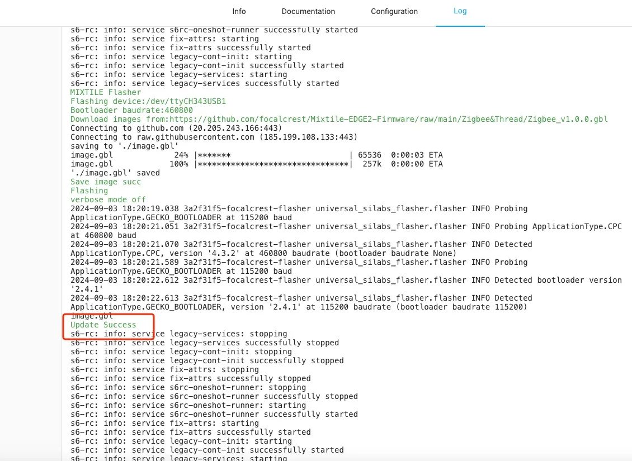Click 'Flashing device:/dev/ttyCH343USB1' line
Image resolution: width=632 pixels, height=461 pixels.
pyautogui.click(x=148, y=101)
